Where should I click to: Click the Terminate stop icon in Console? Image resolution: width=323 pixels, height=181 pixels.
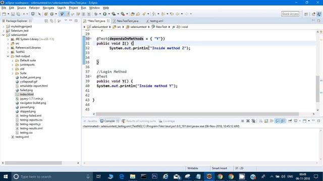(242, 121)
